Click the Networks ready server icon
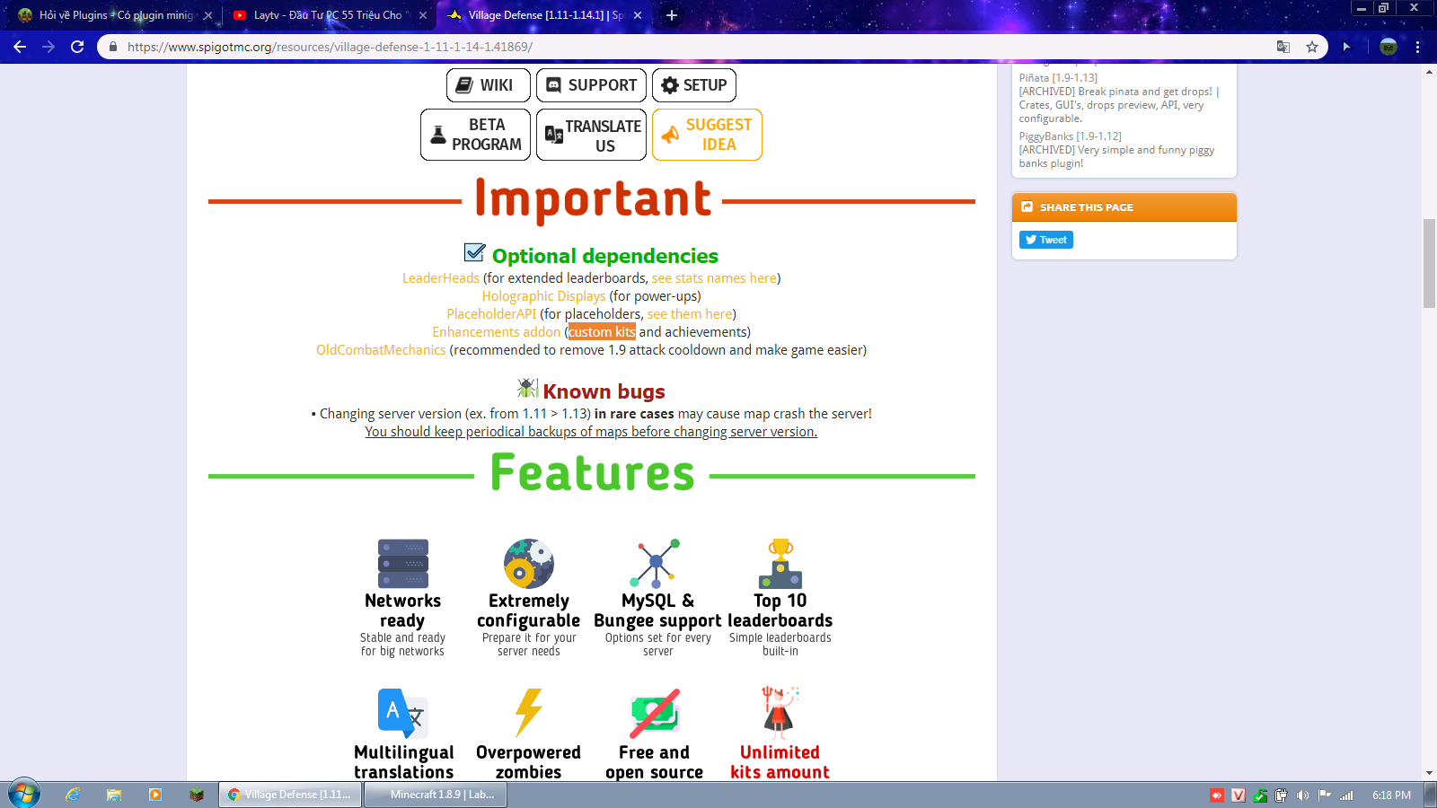 tap(403, 564)
